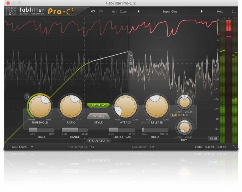Expand the Side Chain section
The height and width of the screenshot is (192, 242).
(x=98, y=141)
